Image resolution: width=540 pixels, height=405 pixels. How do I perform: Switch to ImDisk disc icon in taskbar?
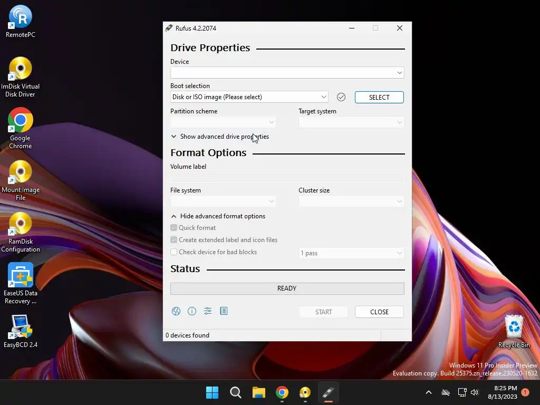tap(305, 392)
